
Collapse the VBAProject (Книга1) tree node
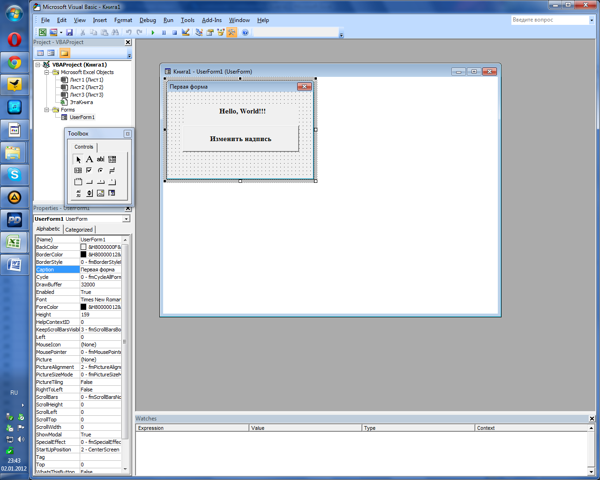(38, 65)
